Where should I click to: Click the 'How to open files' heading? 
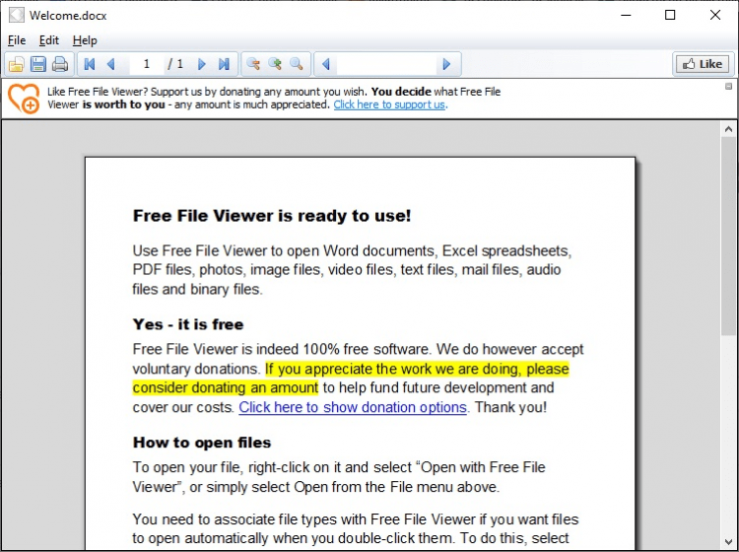[202, 443]
